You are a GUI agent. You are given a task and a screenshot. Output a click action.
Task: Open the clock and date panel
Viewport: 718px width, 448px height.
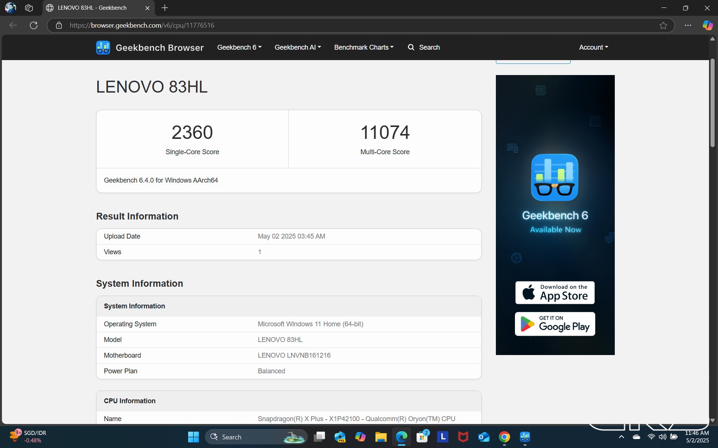[x=697, y=437]
